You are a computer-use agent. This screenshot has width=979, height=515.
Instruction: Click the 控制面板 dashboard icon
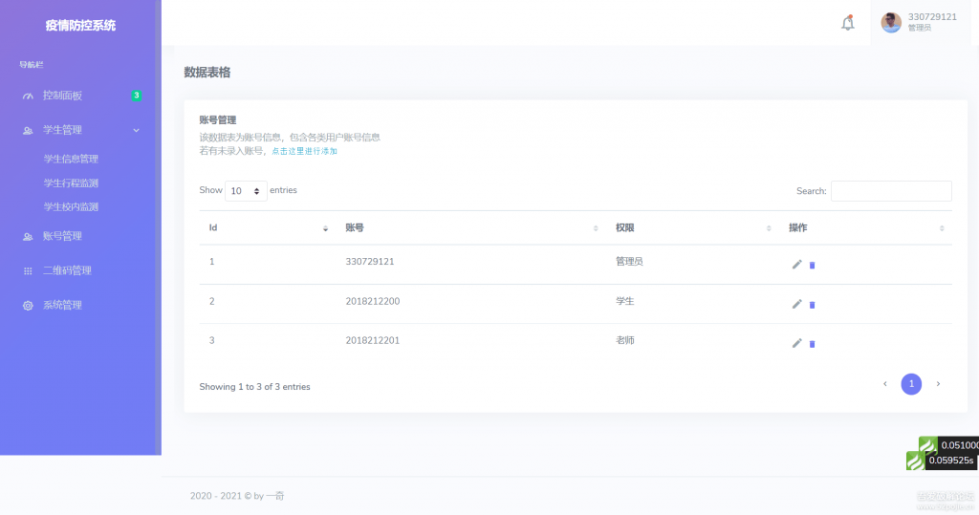28,97
